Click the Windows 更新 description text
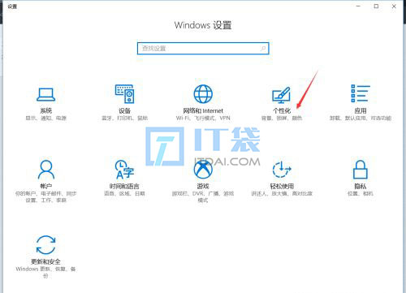406x293 pixels. 45,272
